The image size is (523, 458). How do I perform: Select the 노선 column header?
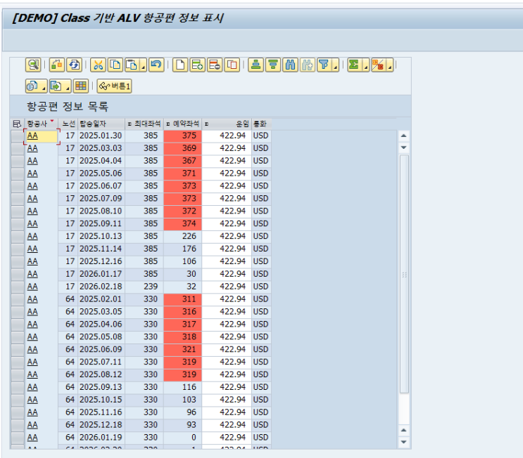(68, 124)
